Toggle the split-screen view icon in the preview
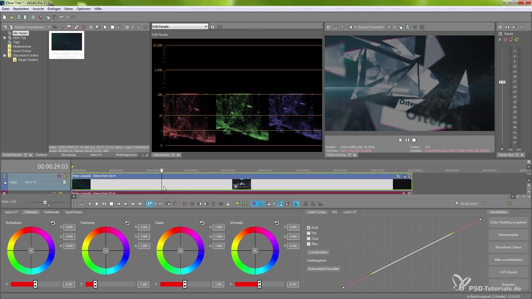Screen dimensions: 532x299 coord(350,27)
